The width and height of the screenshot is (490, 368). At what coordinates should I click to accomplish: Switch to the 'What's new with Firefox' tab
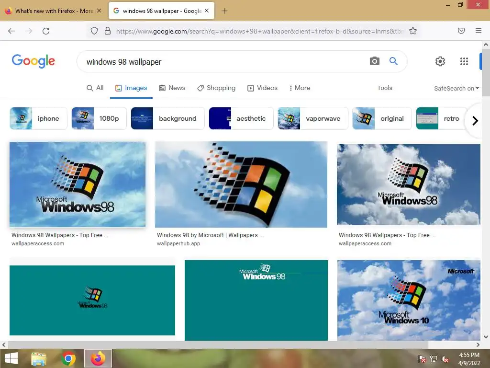point(54,11)
